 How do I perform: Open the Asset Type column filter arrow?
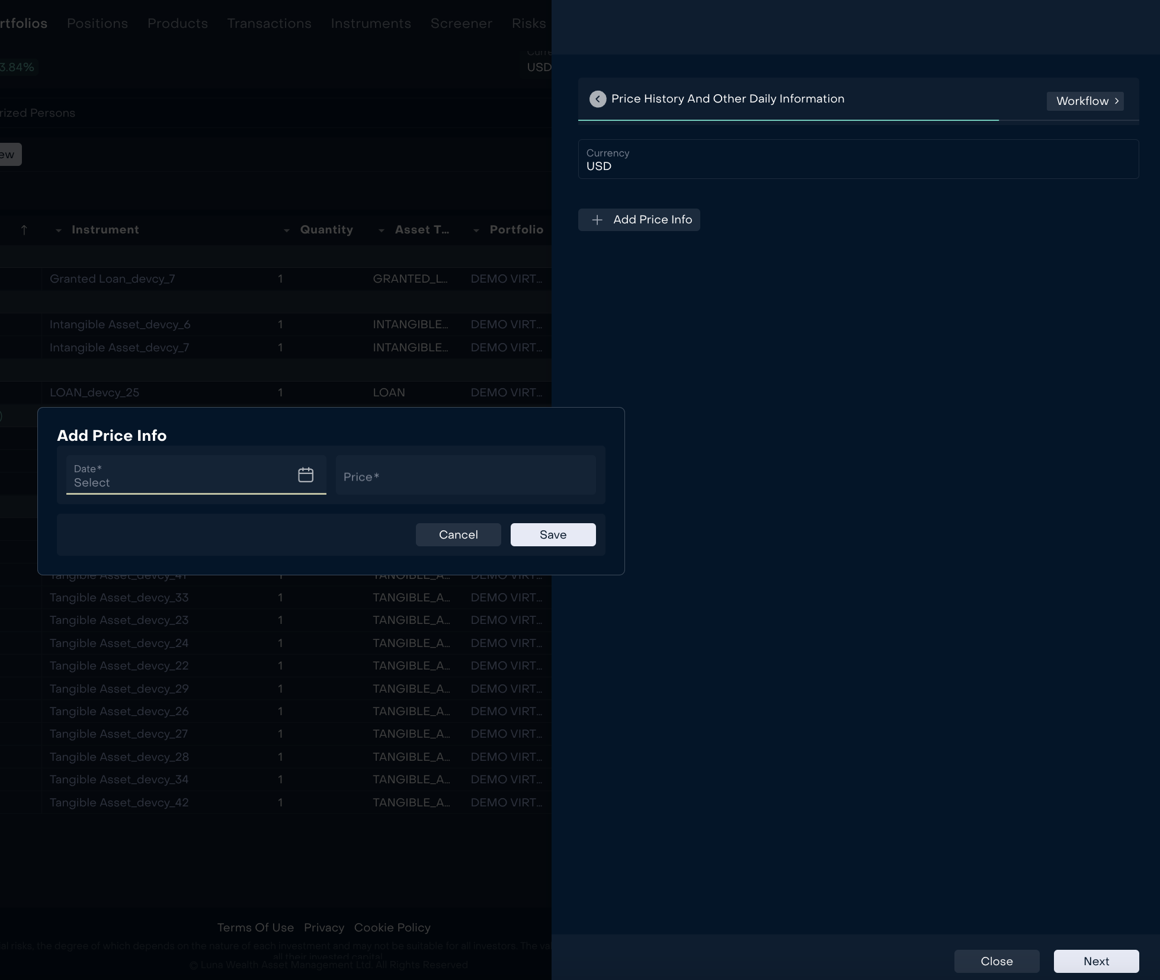tap(382, 230)
